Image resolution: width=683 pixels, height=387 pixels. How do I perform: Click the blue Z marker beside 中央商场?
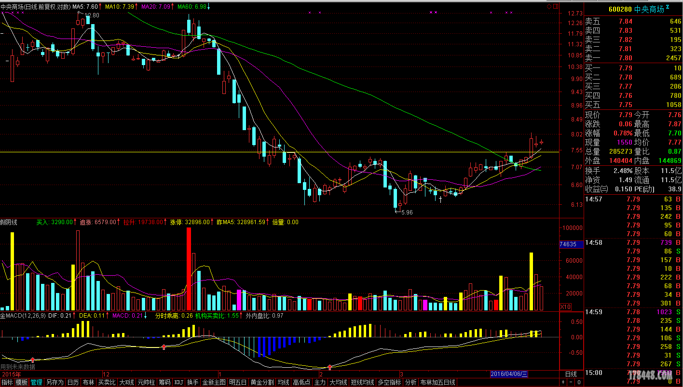[x=668, y=7]
